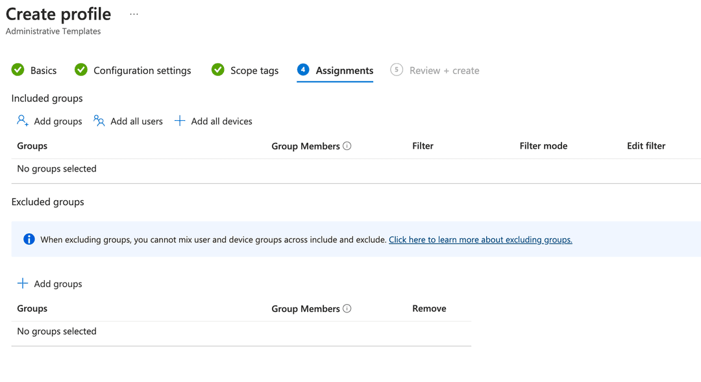Open the Configuration settings step
Screen dimensions: 701x382
click(143, 70)
